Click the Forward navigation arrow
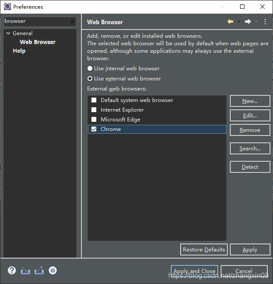Screen dimensions: 273x284 [248, 22]
